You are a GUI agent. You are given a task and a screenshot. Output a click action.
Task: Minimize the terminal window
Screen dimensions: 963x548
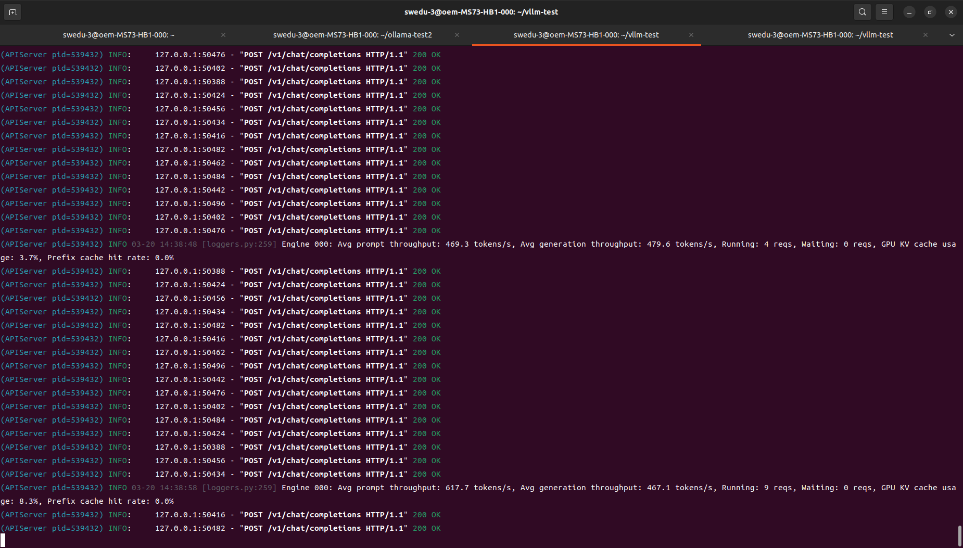(909, 12)
